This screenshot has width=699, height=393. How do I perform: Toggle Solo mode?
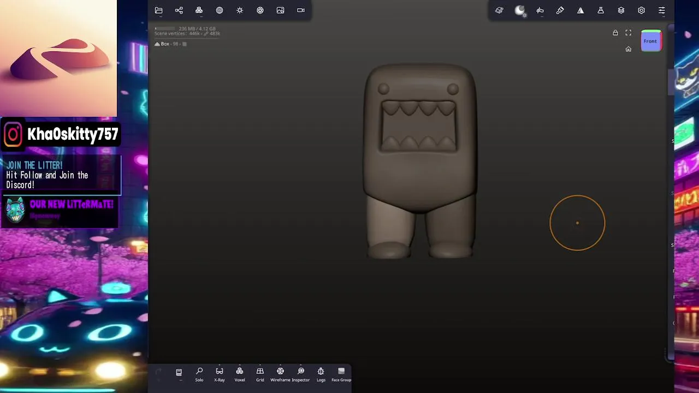click(x=199, y=374)
